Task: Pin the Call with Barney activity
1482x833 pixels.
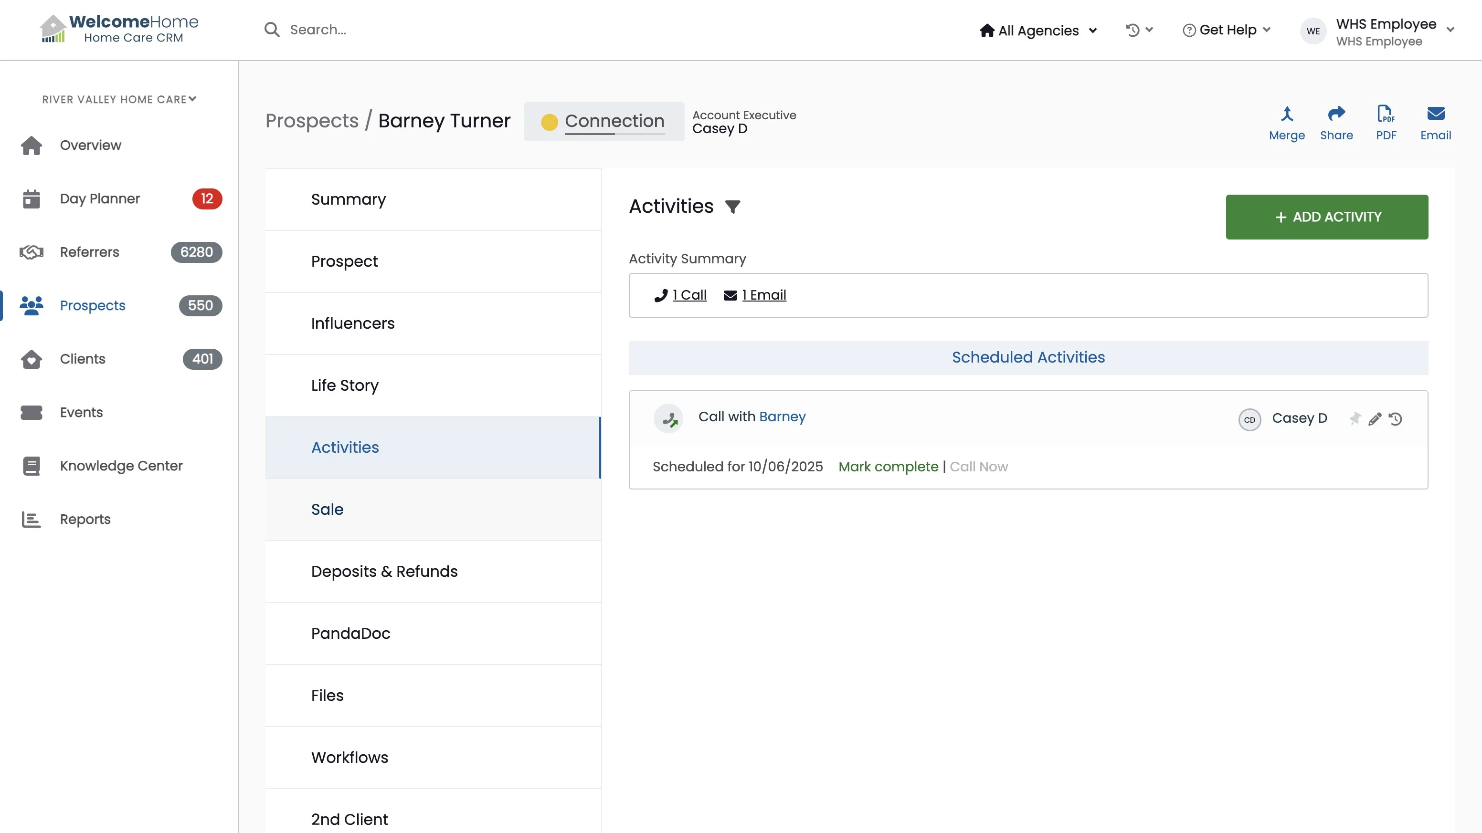Action: coord(1355,418)
